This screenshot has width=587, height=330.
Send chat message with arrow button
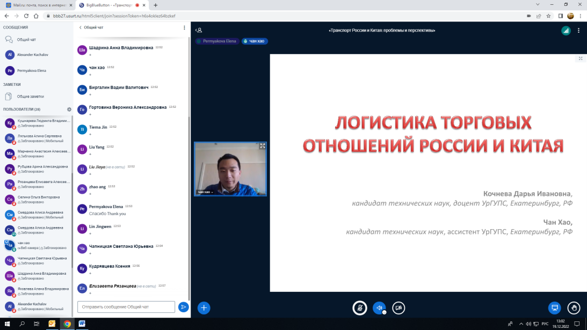point(184,307)
